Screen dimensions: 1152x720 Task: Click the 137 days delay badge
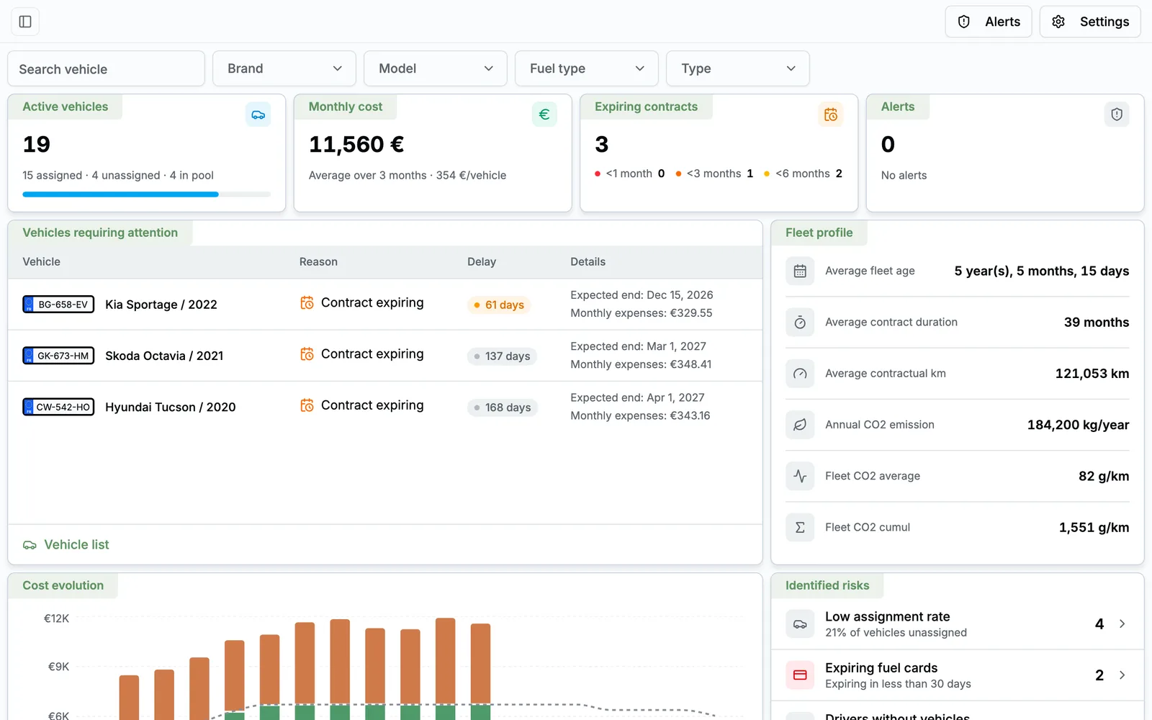pyautogui.click(x=502, y=356)
